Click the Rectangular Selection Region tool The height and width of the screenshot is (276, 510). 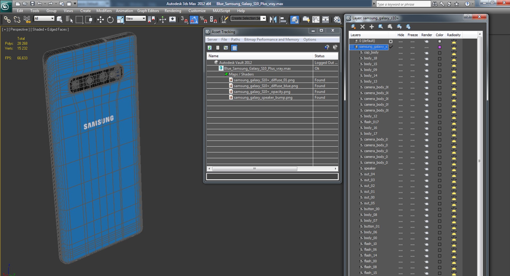pos(79,19)
